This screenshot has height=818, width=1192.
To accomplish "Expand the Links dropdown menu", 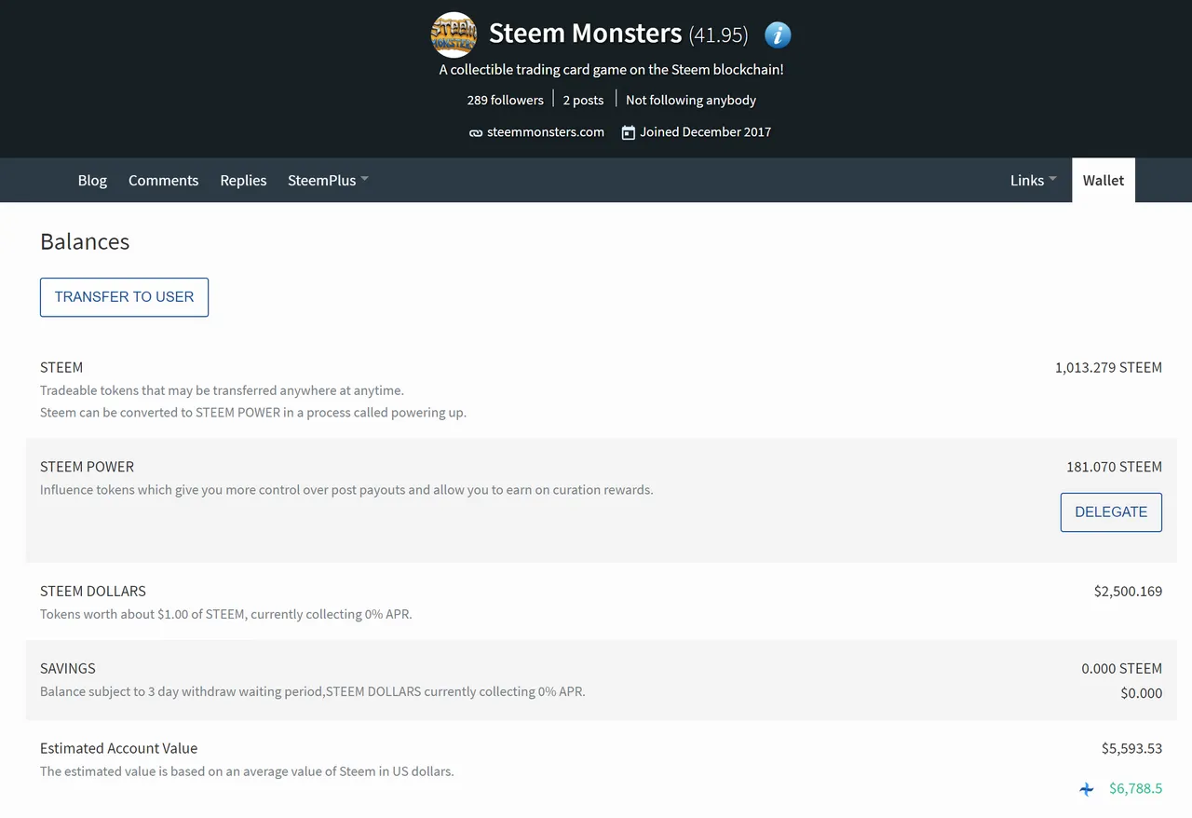I will click(x=1033, y=180).
